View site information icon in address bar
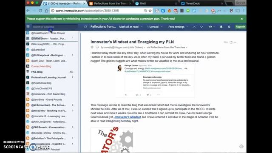This screenshot has height=153, width=272. (x=53, y=11)
